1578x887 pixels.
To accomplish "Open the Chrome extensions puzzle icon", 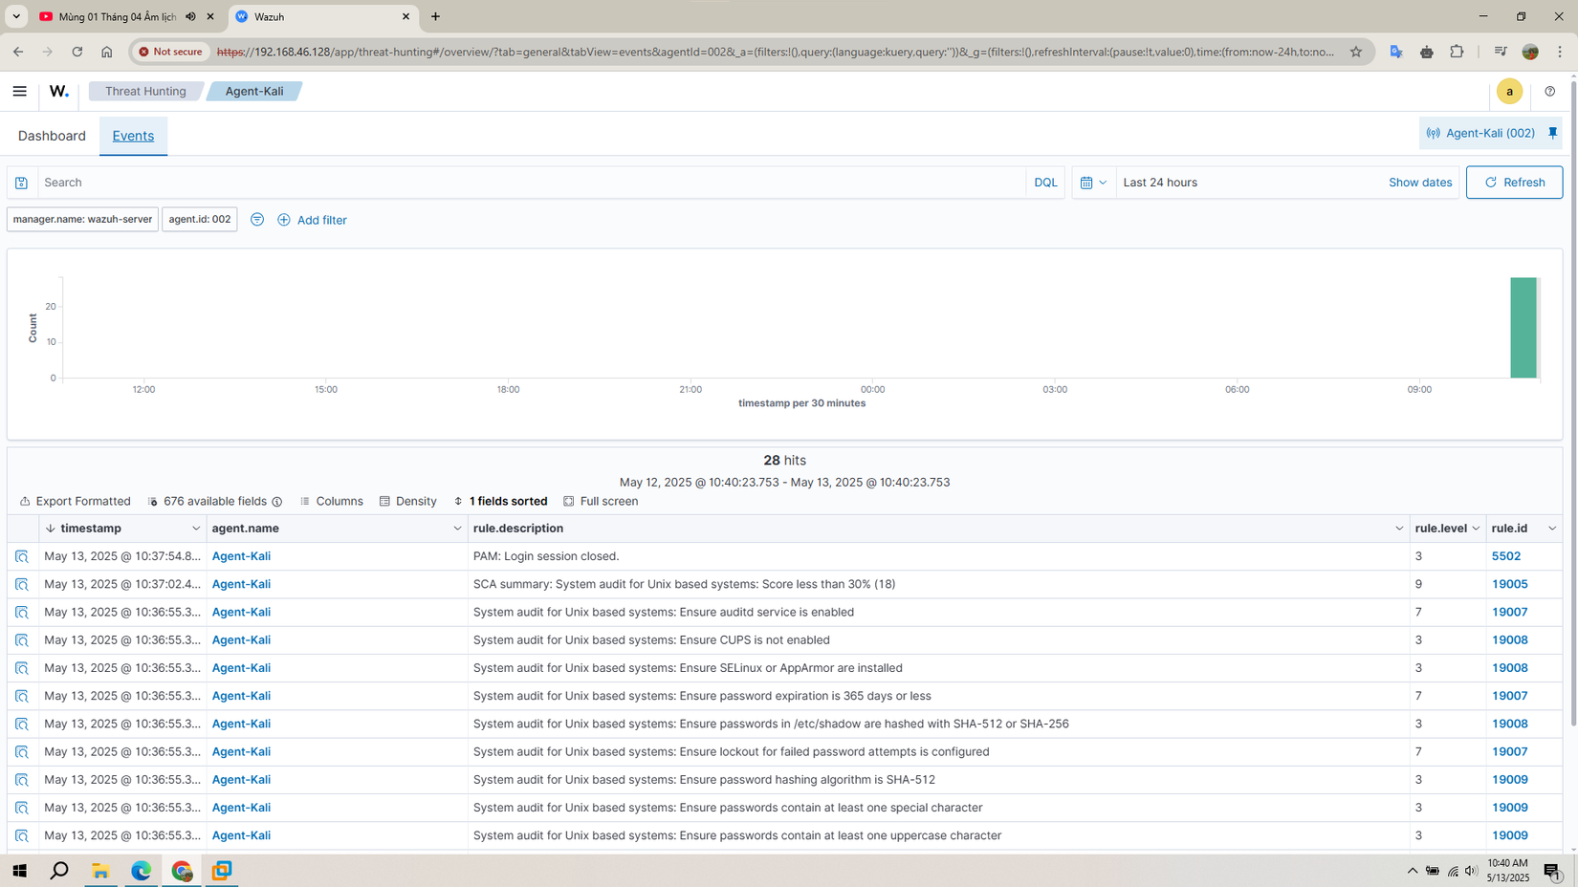I will click(1457, 52).
